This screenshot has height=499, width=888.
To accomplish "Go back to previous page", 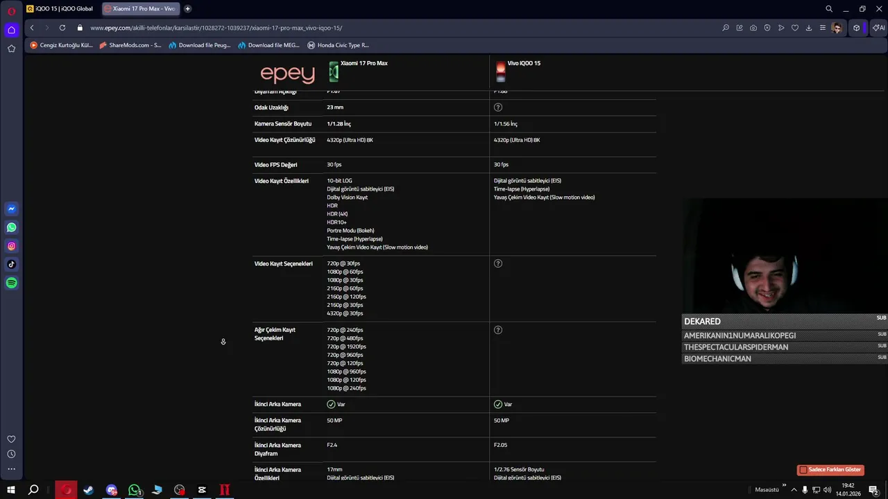I will coord(32,28).
